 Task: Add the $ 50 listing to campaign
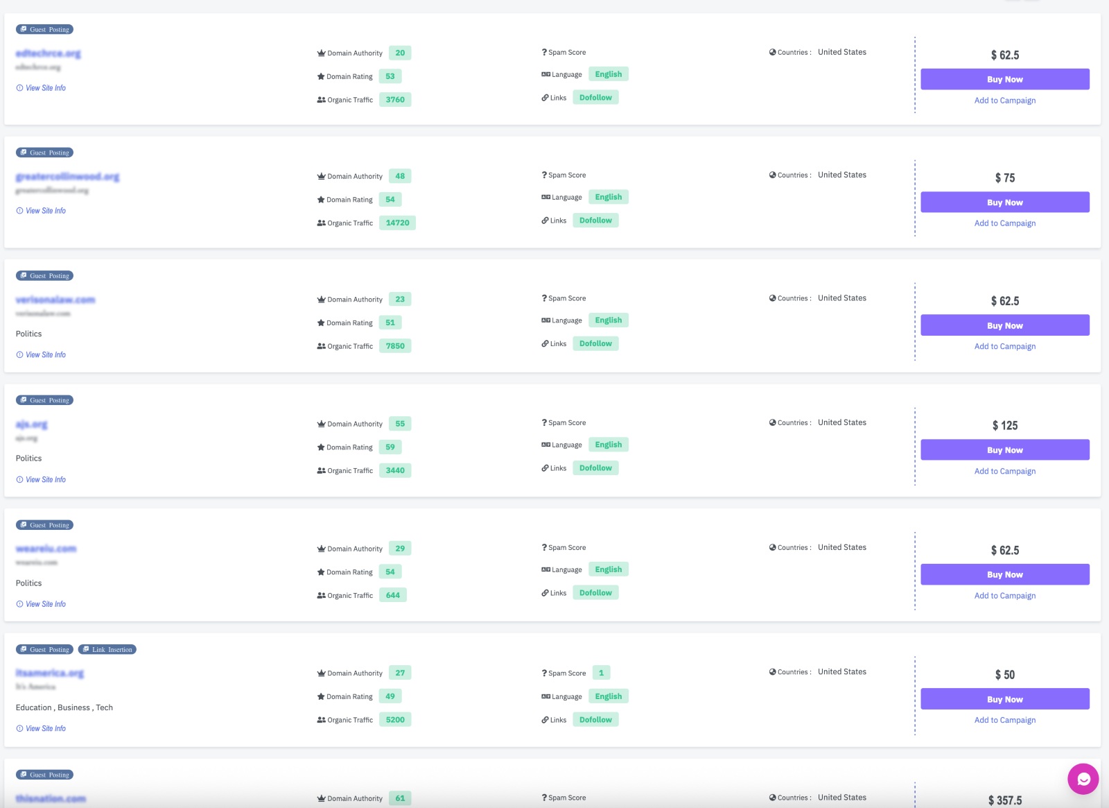click(1005, 720)
